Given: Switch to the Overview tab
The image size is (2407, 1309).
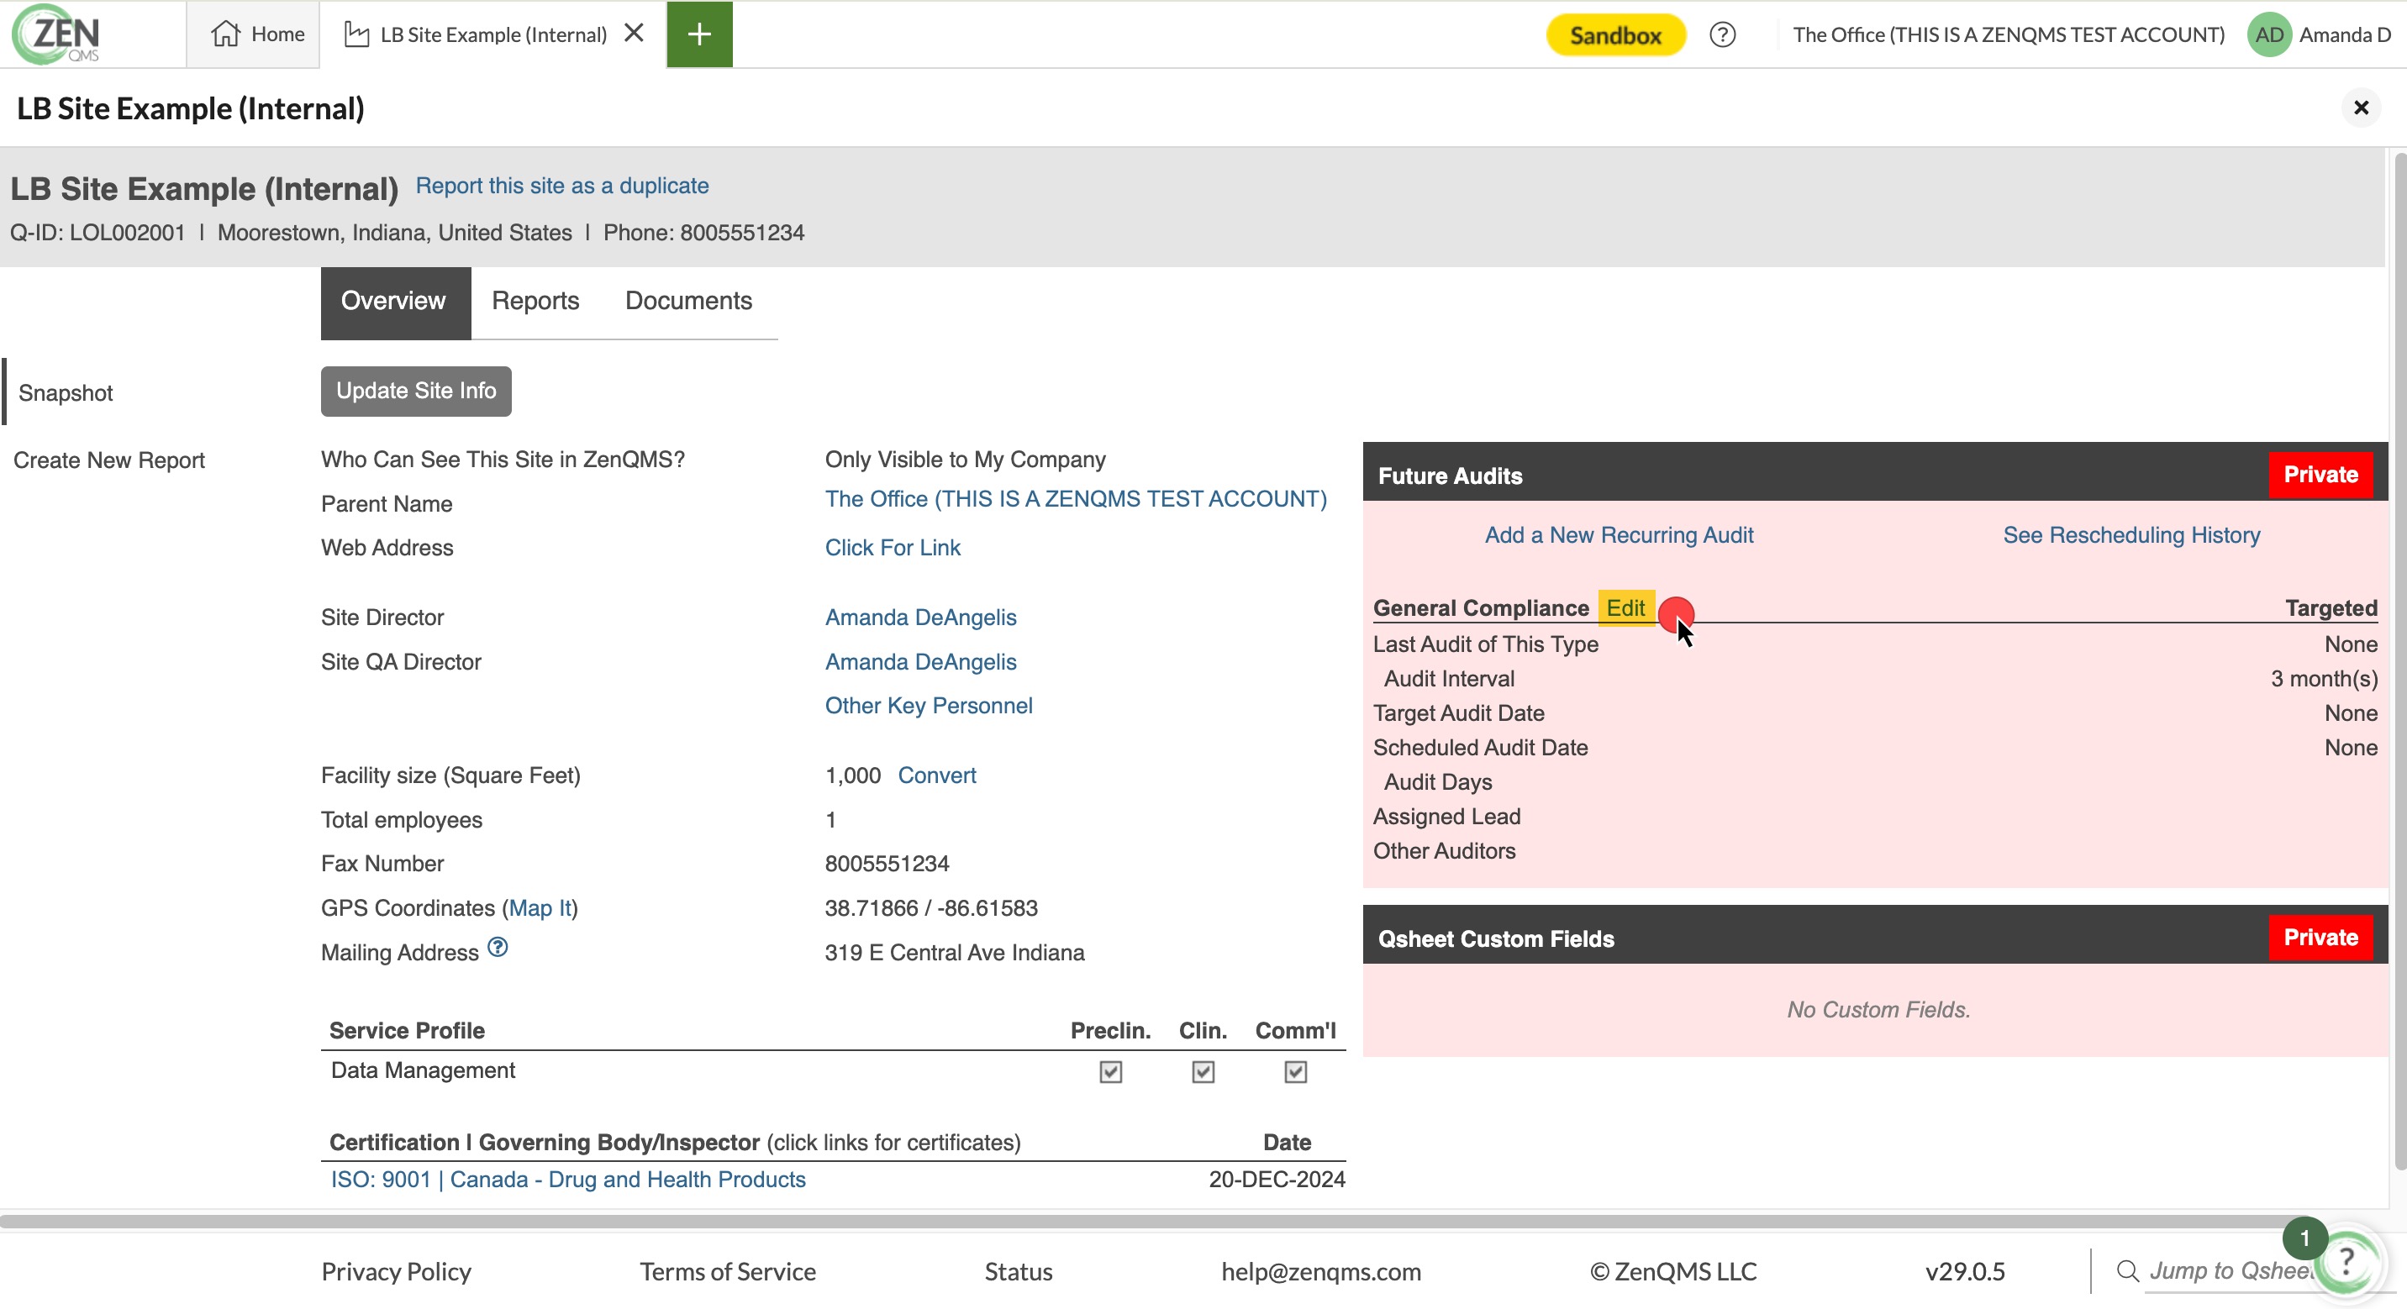Looking at the screenshot, I should point(395,302).
